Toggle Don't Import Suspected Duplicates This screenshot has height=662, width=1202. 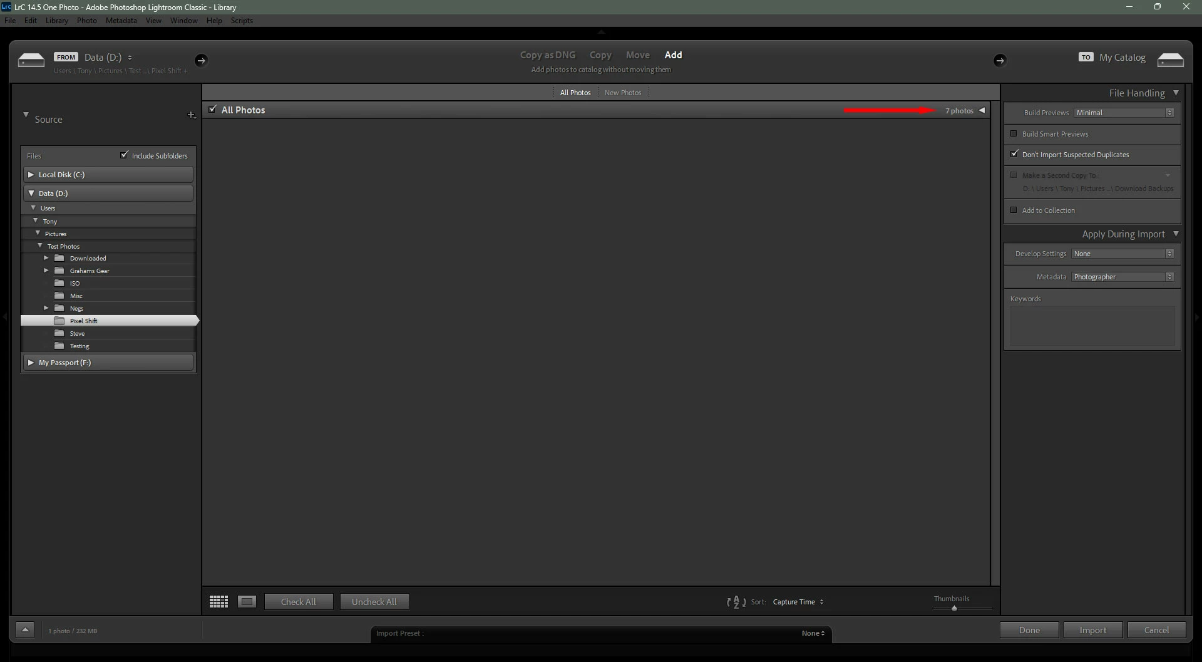coord(1014,153)
